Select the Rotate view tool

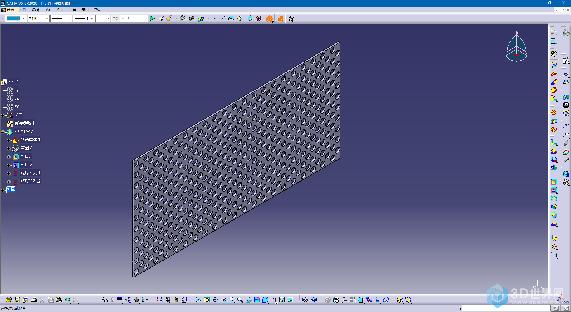click(224, 300)
